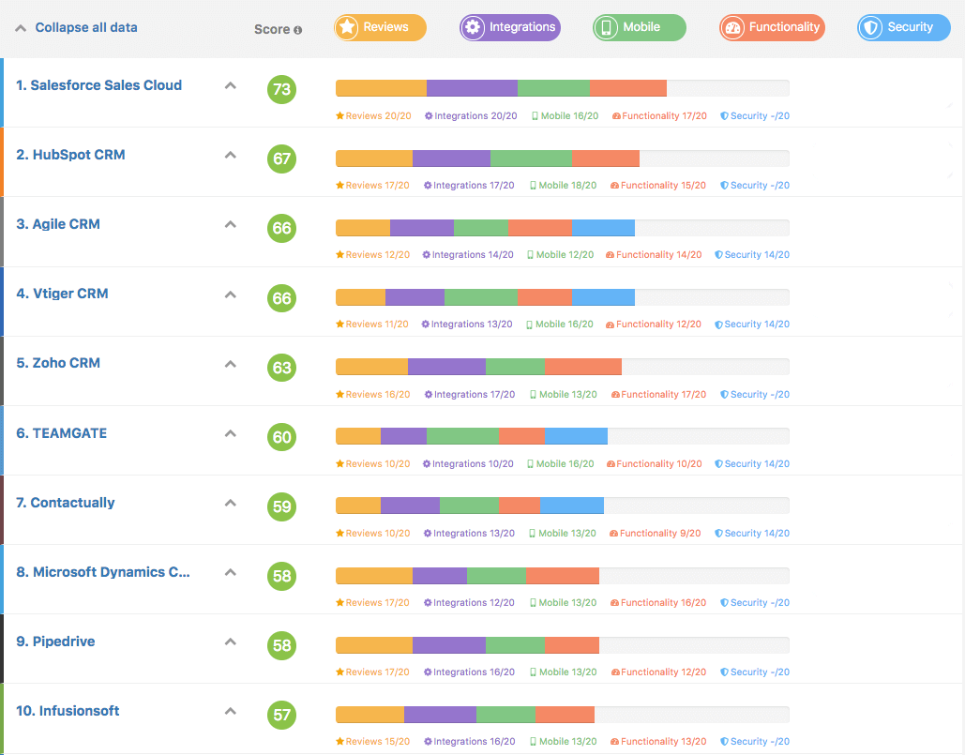Click Zoho CRM orange functionality bar segment
The height and width of the screenshot is (755, 965).
582,367
